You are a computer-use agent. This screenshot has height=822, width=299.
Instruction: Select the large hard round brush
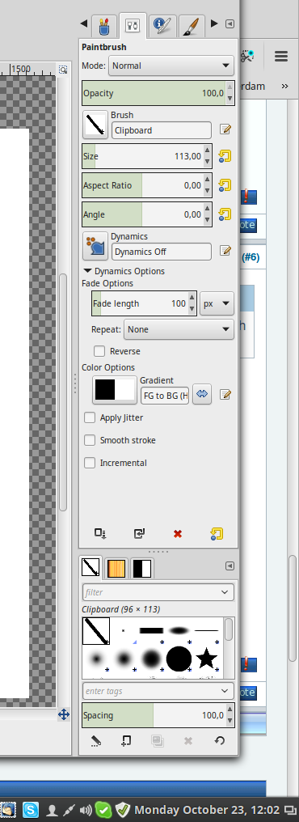179,659
